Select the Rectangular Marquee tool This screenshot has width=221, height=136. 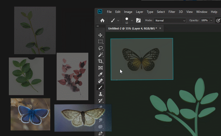(100, 42)
